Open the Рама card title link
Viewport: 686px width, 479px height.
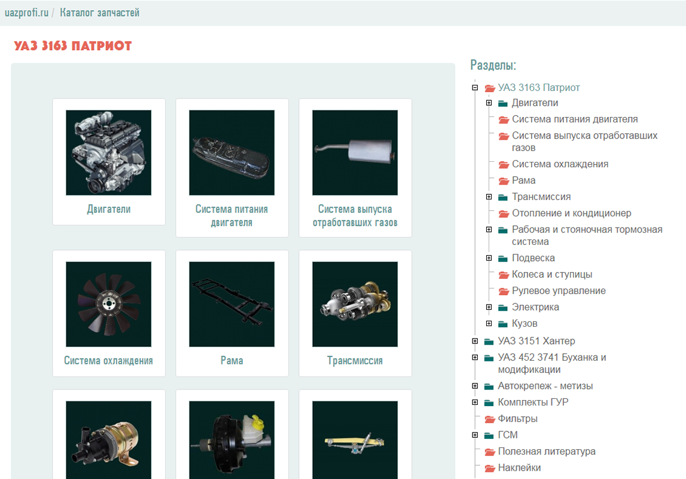click(x=232, y=361)
